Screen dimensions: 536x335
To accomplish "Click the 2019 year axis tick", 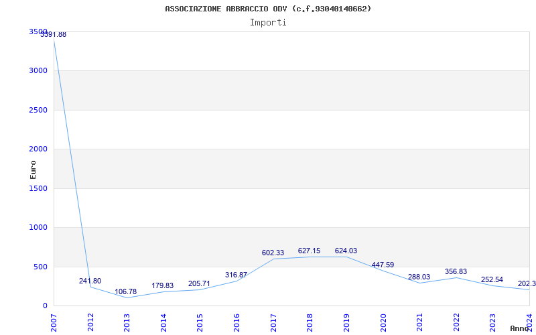I will pos(346,323).
